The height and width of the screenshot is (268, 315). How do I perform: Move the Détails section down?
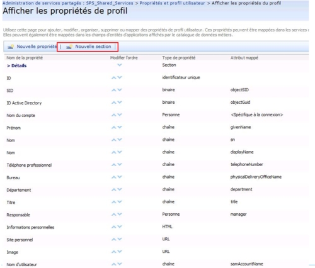[120, 65]
